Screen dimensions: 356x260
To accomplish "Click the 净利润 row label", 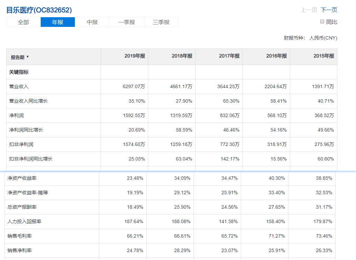I will pos(16,116).
